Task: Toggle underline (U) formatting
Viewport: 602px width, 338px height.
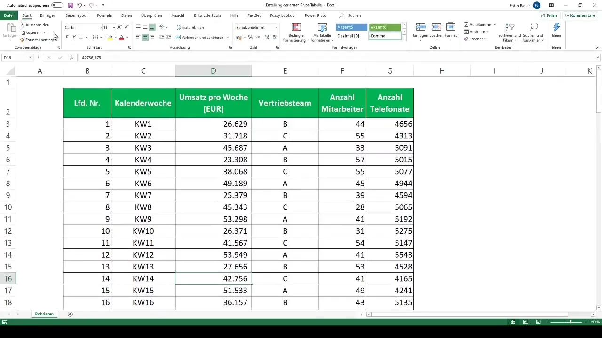Action: pyautogui.click(x=81, y=37)
